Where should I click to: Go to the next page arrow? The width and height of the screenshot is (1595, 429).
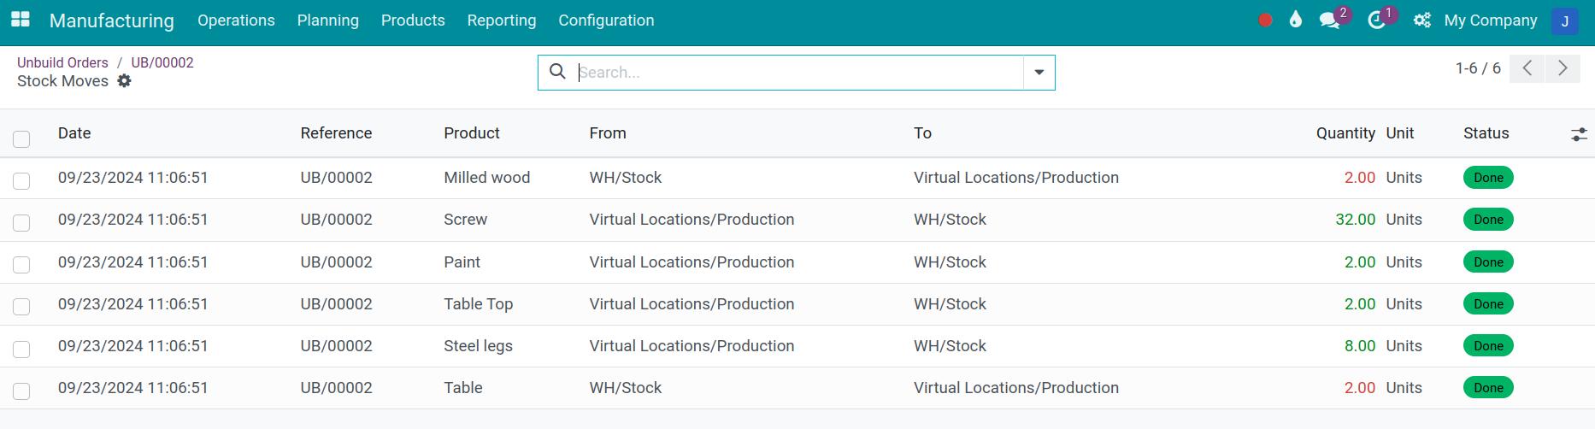[1563, 68]
